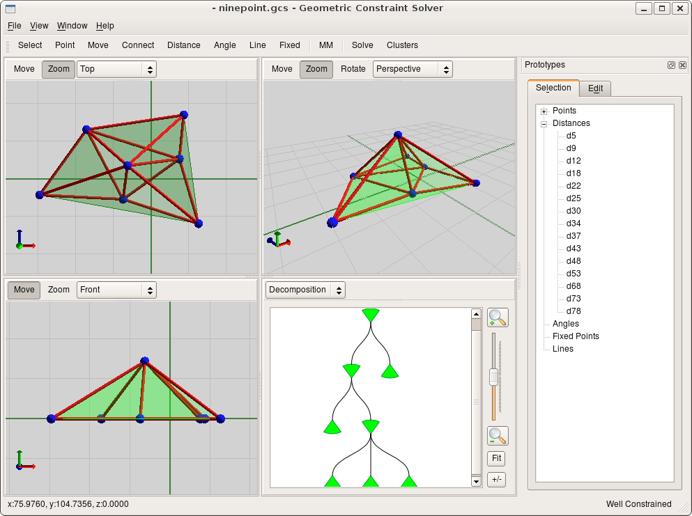692x516 pixels.
Task: Open the Decomposition dropdown
Action: 305,290
